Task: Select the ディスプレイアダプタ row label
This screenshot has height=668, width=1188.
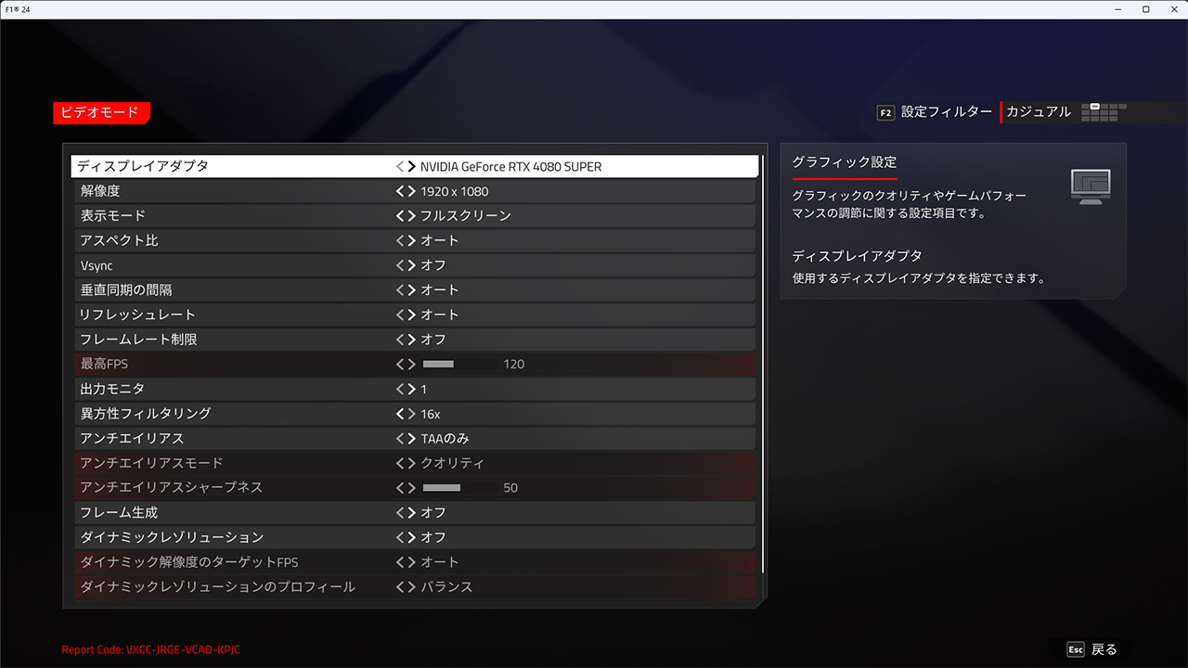Action: 143,166
